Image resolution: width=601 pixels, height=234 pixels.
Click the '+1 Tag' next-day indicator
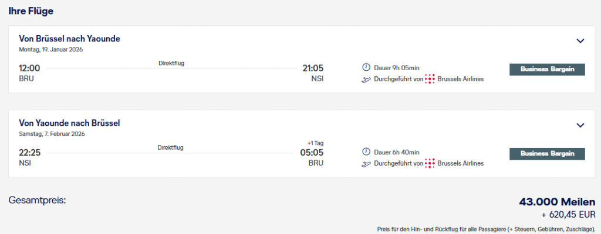pos(315,142)
